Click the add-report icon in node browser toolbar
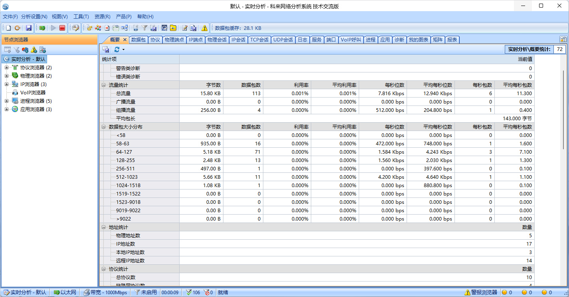The width and height of the screenshot is (569, 297). [x=43, y=49]
